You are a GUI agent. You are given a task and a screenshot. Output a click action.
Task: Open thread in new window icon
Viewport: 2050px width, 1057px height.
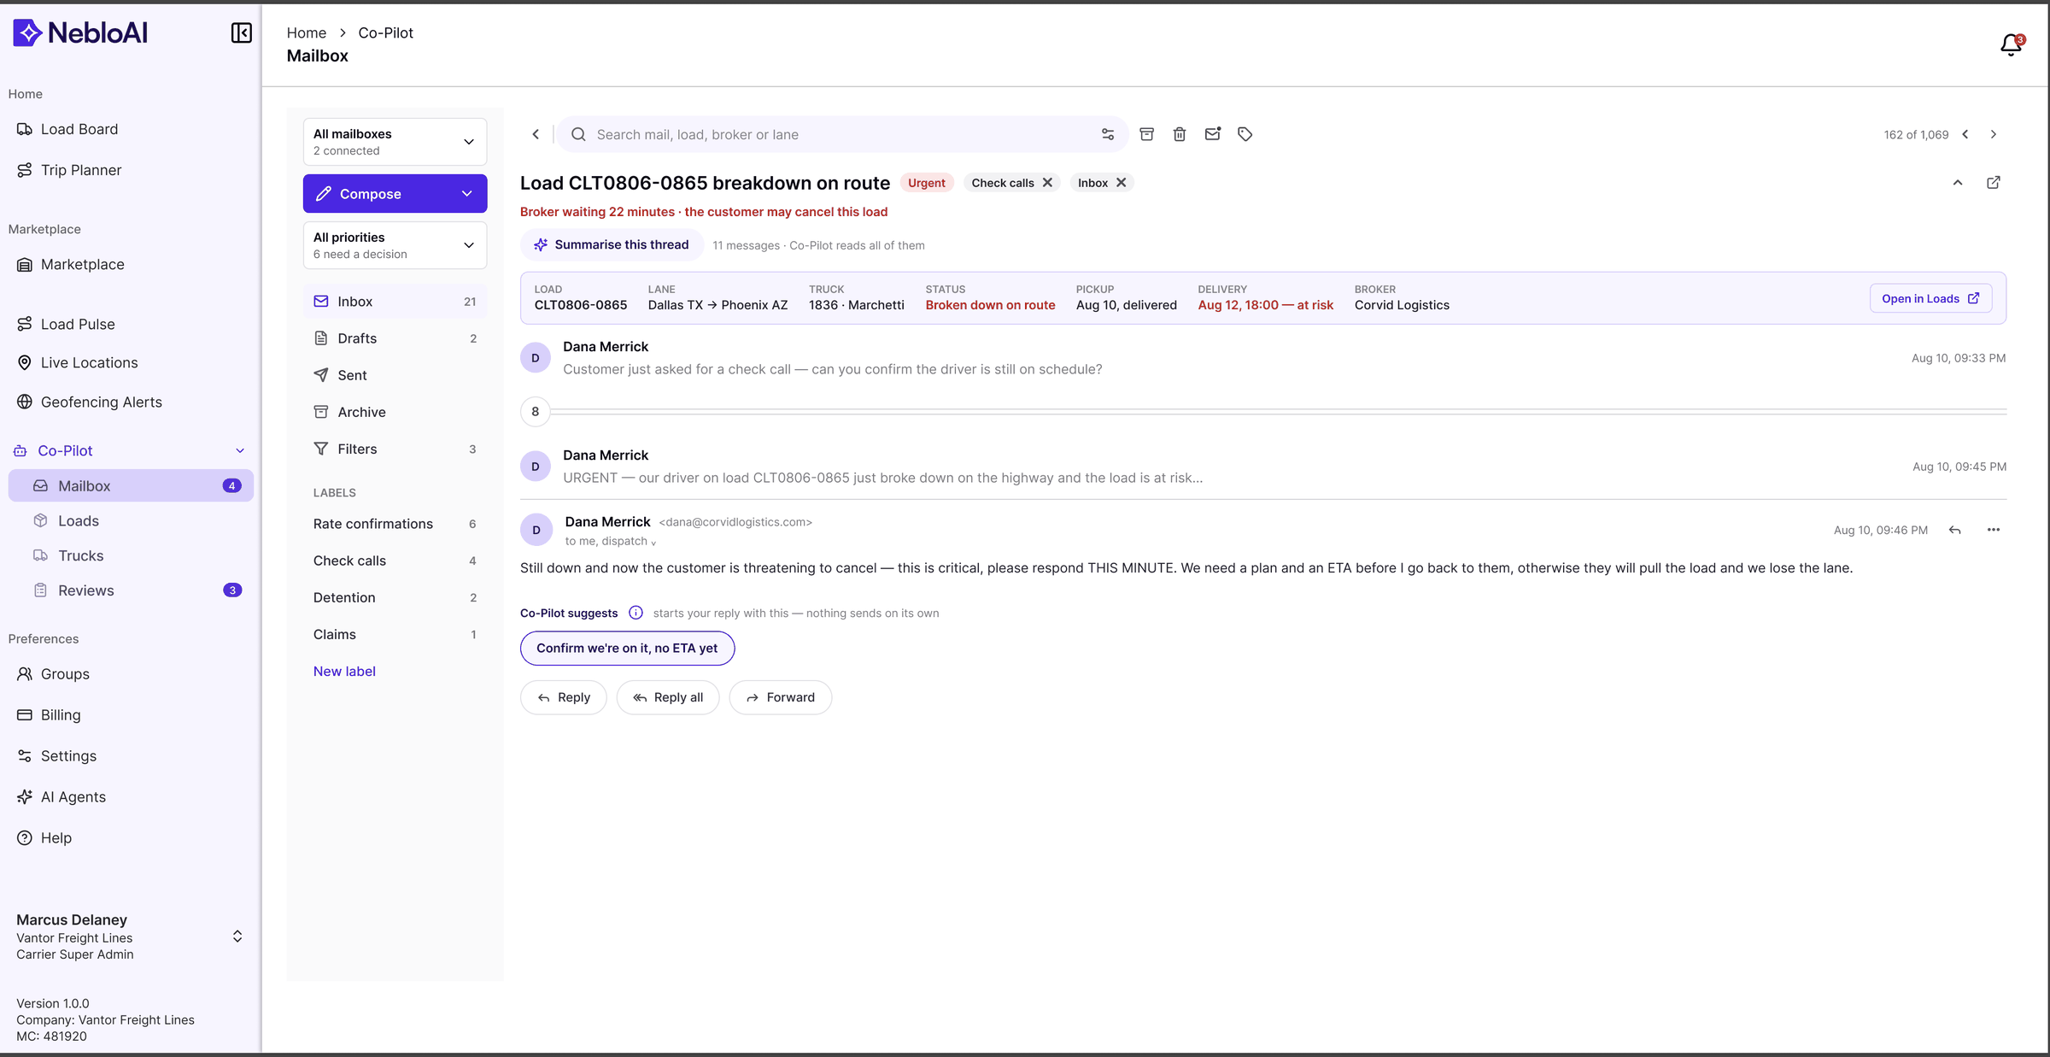point(1994,182)
